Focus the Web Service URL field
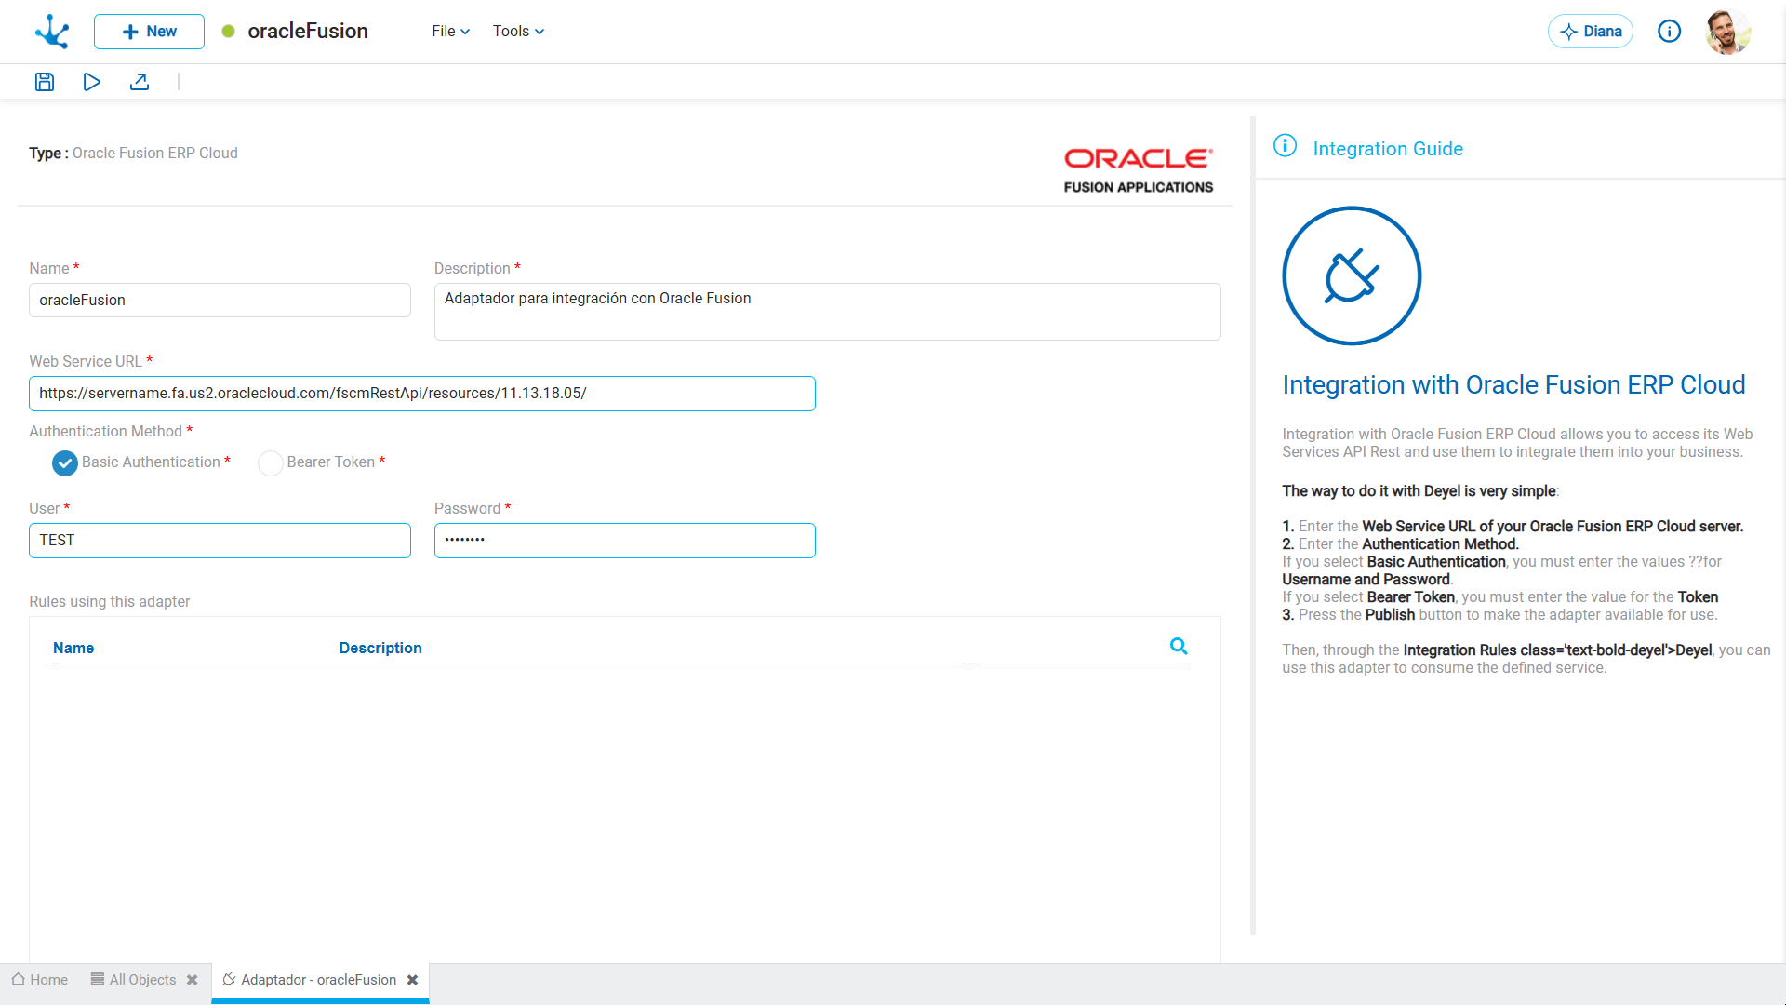 point(422,394)
